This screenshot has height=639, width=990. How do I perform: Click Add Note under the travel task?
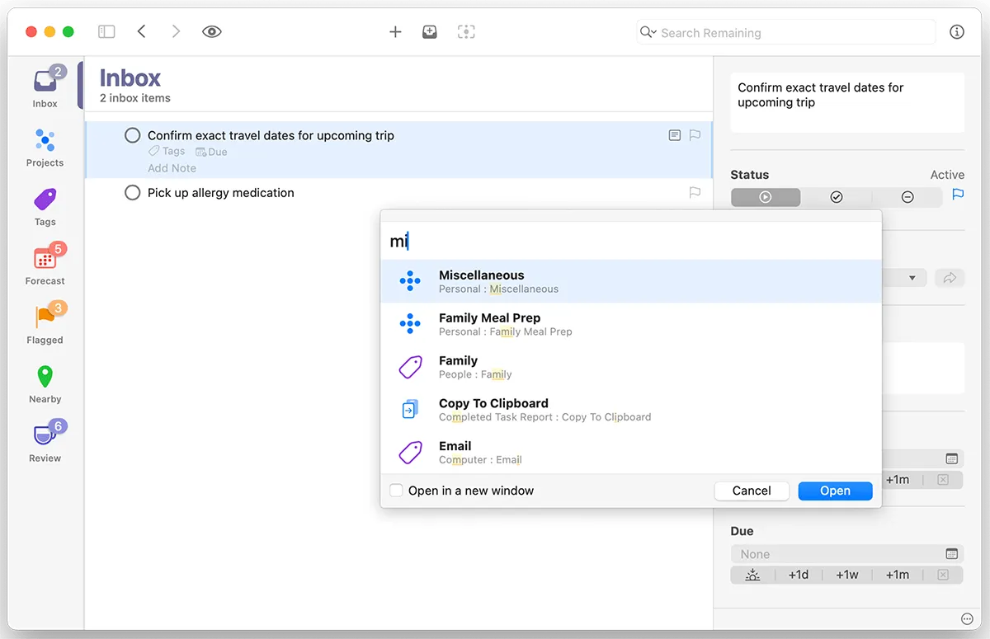click(x=172, y=168)
